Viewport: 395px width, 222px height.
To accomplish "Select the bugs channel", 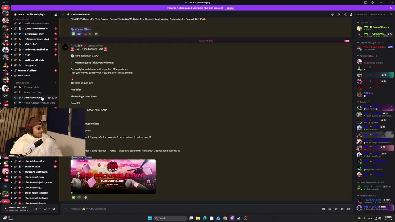I will (27, 55).
